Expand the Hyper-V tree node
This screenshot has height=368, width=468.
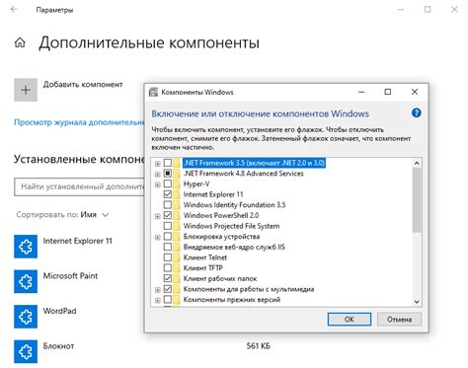[x=158, y=184]
